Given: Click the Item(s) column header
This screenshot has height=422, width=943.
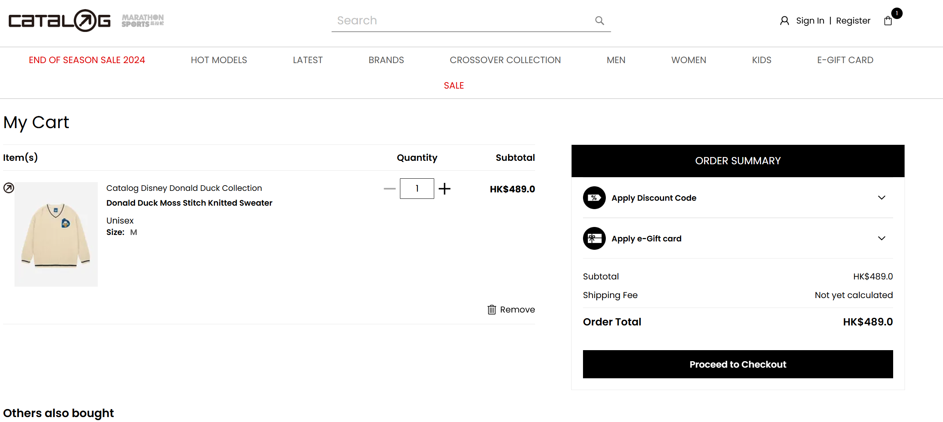Looking at the screenshot, I should point(21,157).
